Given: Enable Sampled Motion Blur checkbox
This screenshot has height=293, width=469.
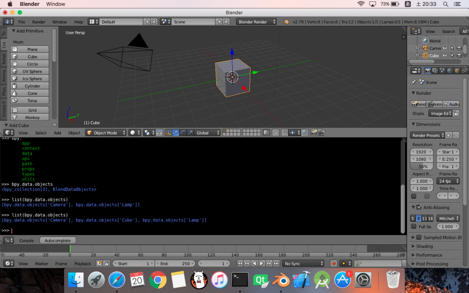Looking at the screenshot, I should [x=419, y=238].
